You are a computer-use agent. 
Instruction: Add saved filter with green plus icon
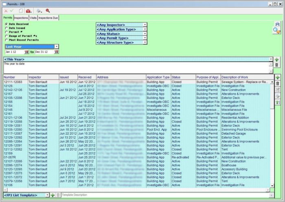(x=276, y=60)
